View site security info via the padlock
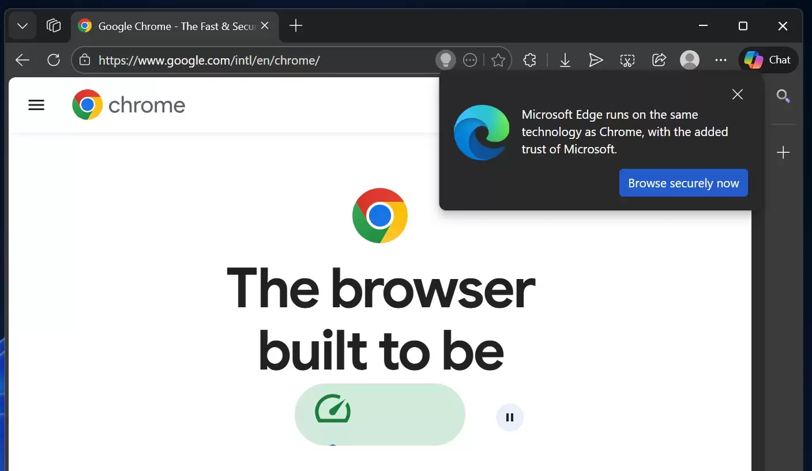812x471 pixels. [84, 60]
